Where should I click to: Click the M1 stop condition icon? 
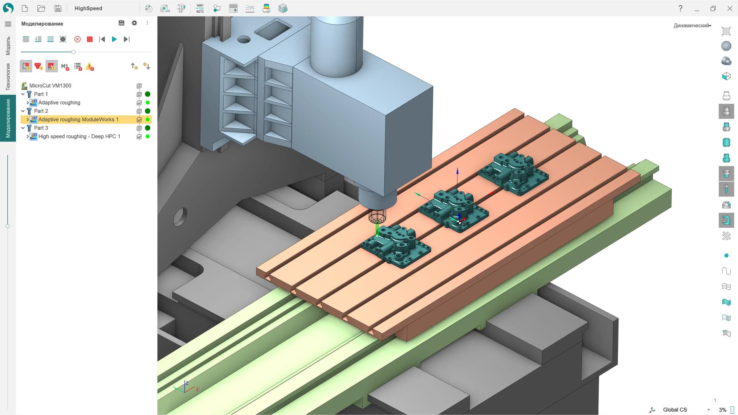(65, 66)
